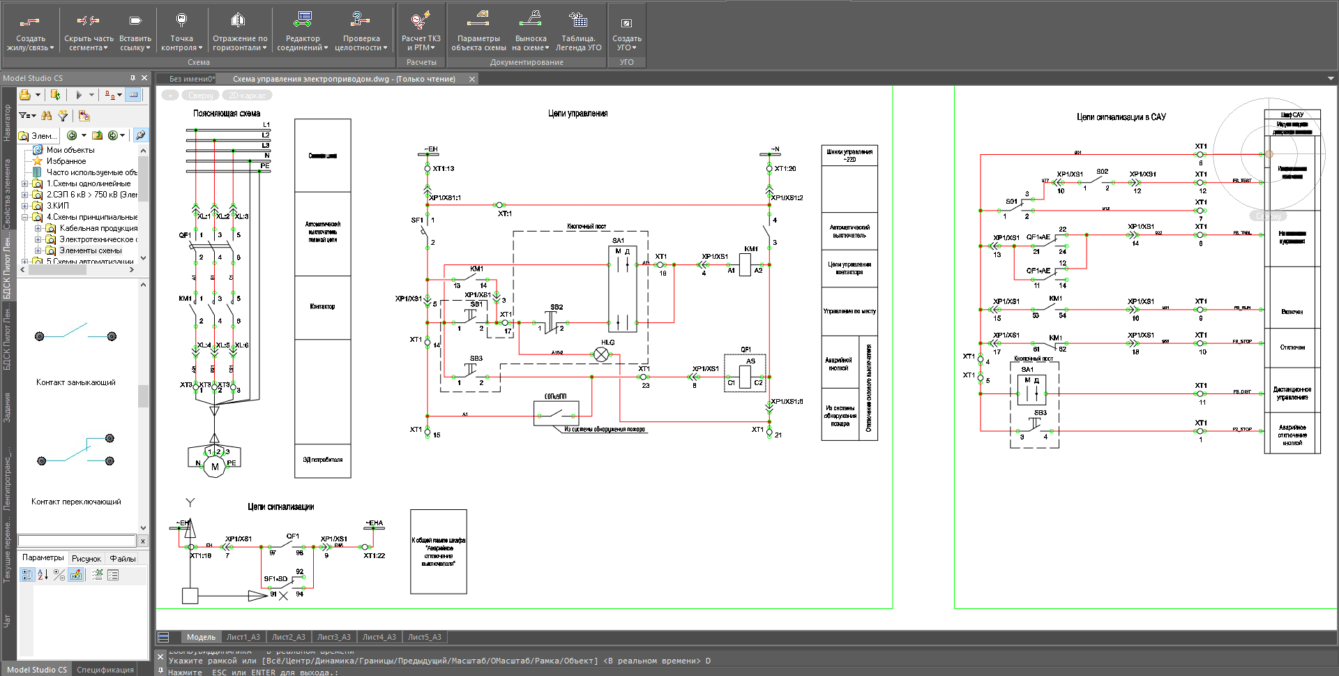Switch to 'Лист1_A3' layout tab
1339x676 pixels.
point(243,637)
